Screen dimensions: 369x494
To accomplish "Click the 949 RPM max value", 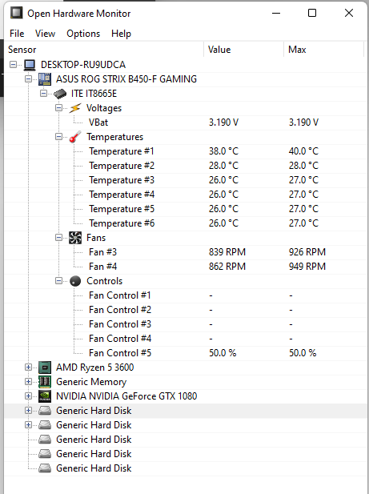I will [307, 267].
